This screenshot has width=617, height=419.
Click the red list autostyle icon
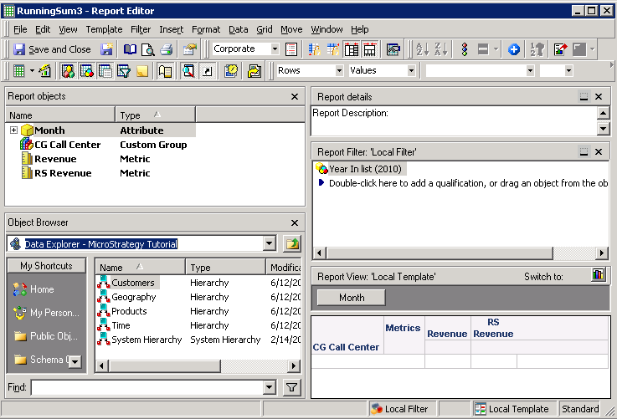[291, 49]
